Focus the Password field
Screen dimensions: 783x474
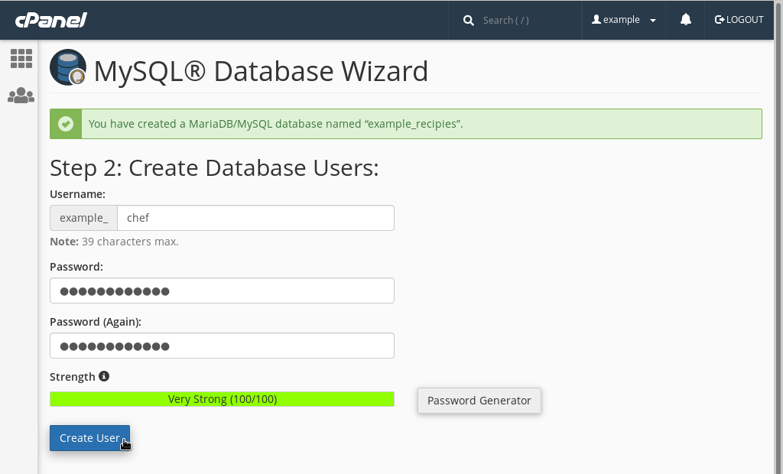pos(222,291)
